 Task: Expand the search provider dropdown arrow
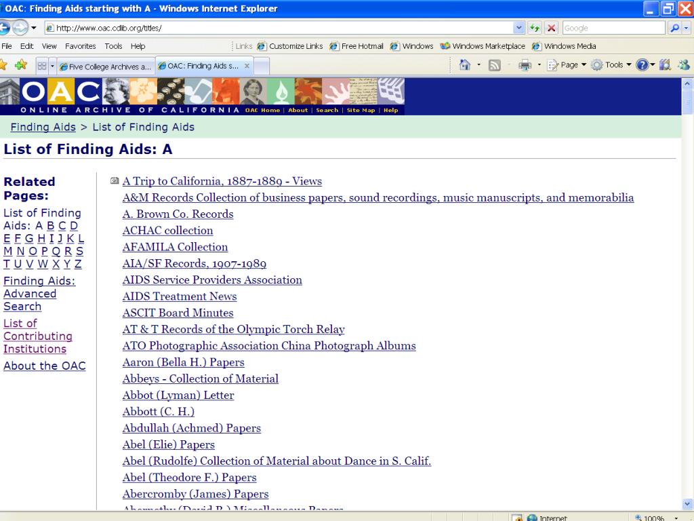[686, 28]
